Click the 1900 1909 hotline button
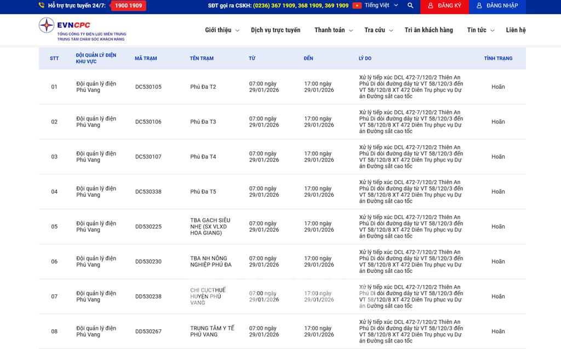The height and width of the screenshot is (349, 561). click(x=128, y=5)
